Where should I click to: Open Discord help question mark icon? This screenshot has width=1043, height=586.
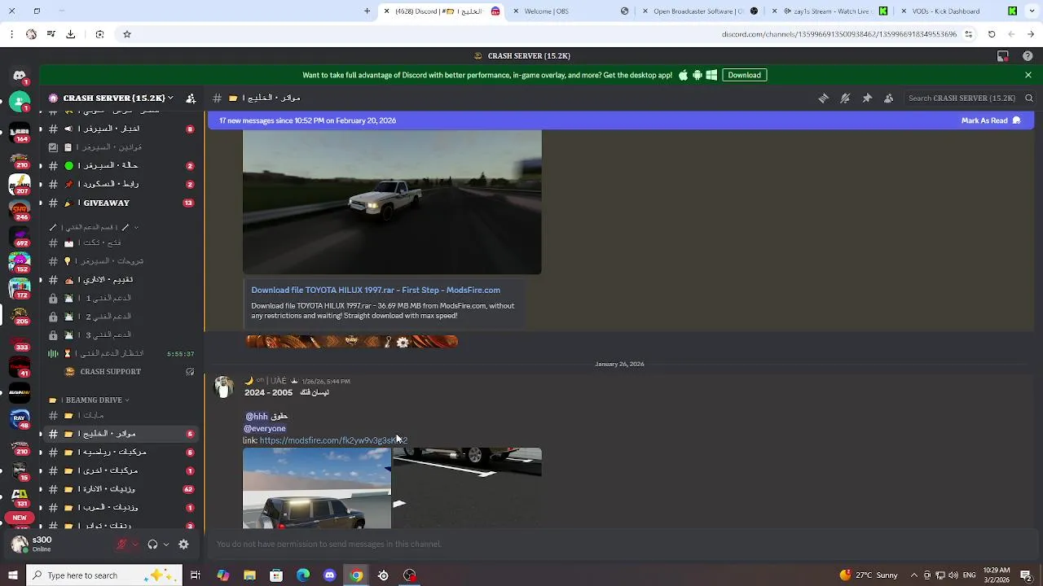point(1028,56)
